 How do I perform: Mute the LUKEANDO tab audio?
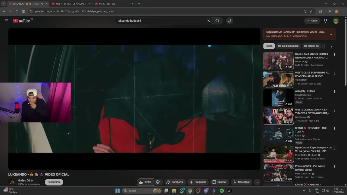[42, 4]
